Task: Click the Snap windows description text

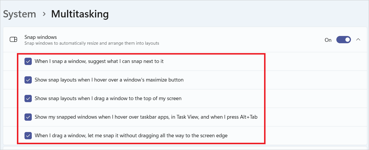Action: click(92, 43)
